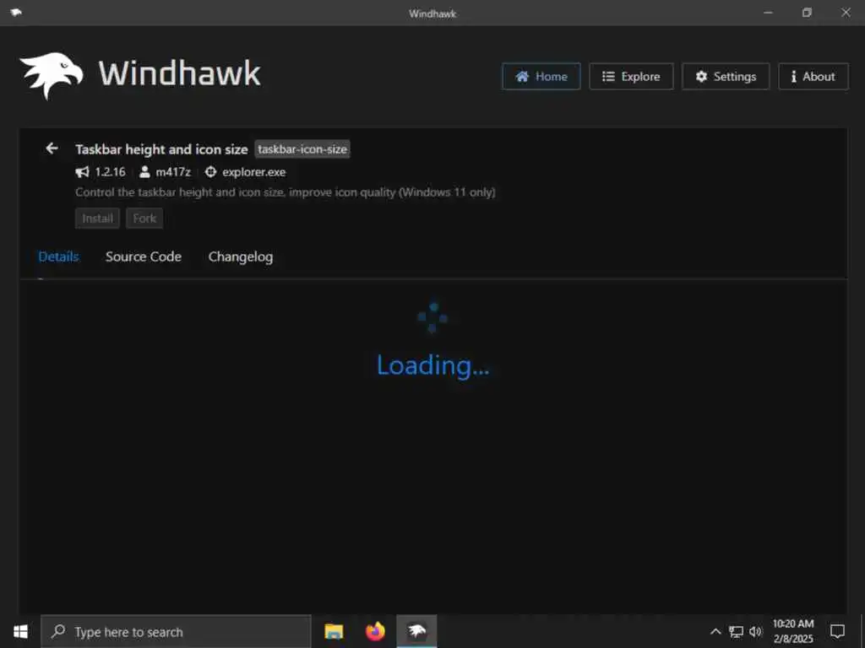The image size is (865, 648).
Task: Open File Explorer from the taskbar
Action: [334, 631]
